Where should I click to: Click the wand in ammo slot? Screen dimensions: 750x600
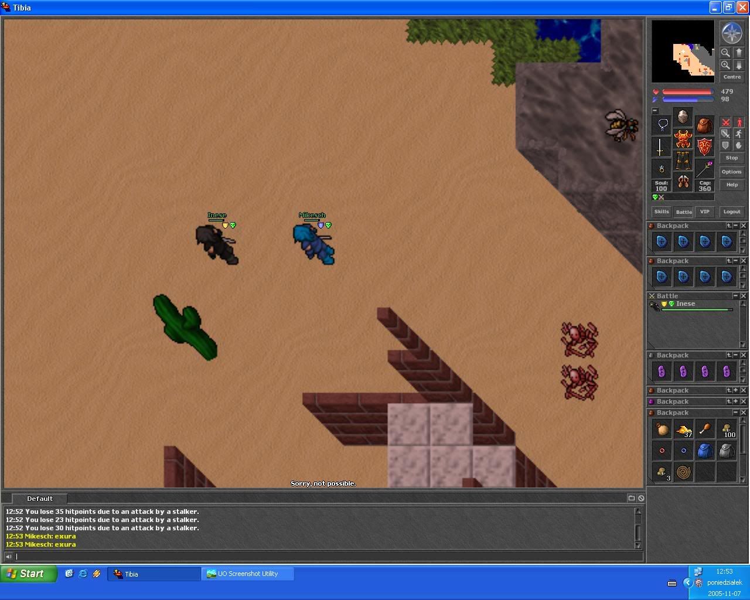point(704,168)
